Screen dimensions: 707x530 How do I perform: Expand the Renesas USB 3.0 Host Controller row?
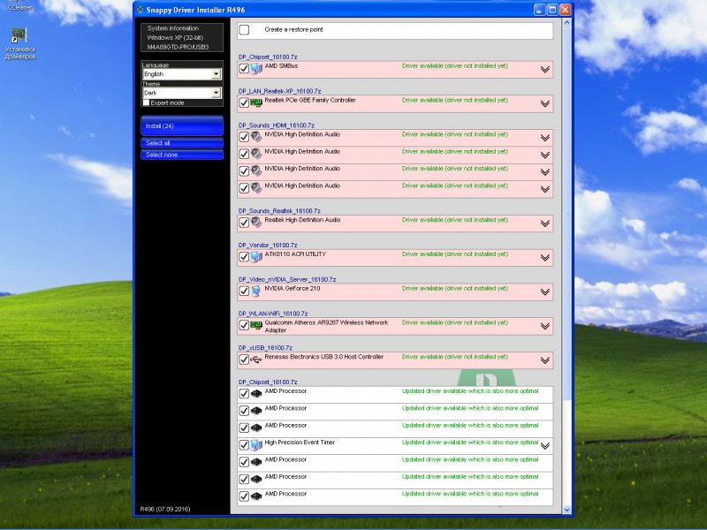click(x=544, y=360)
